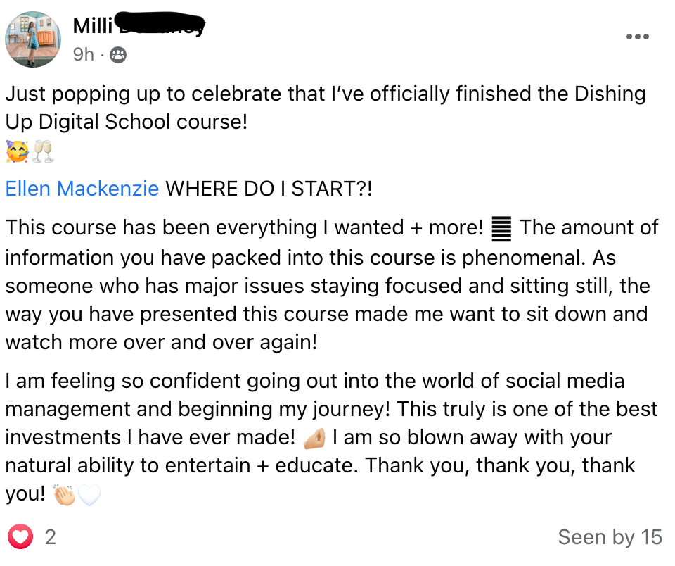Click the stacked lines symbol after "more!"
This screenshot has height=566, width=675.
501,228
